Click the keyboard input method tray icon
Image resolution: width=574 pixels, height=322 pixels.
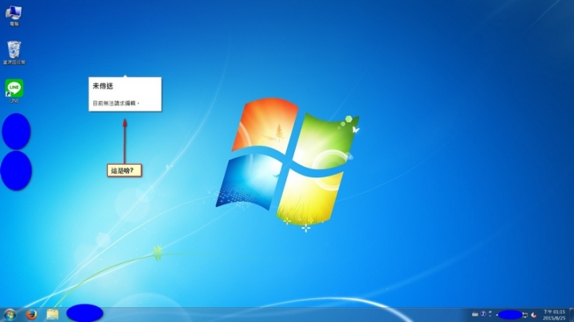point(475,314)
